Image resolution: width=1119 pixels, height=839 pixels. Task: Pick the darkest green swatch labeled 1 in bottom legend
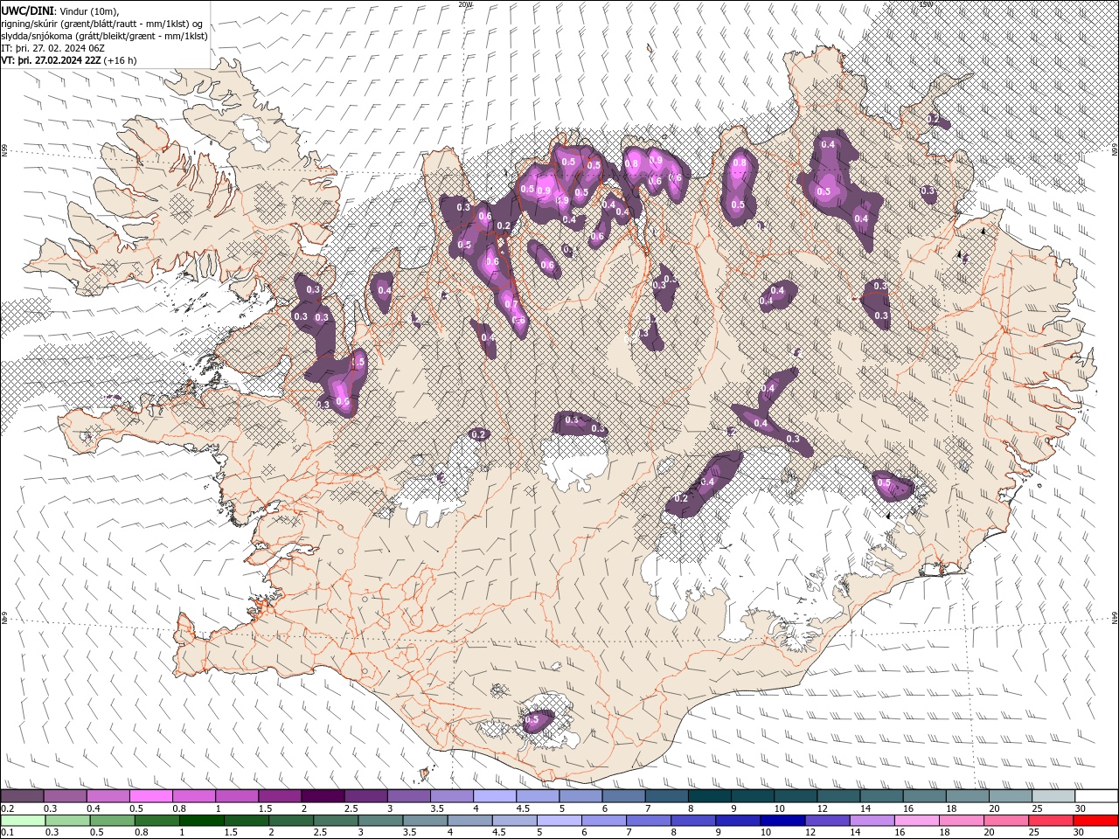(202, 820)
